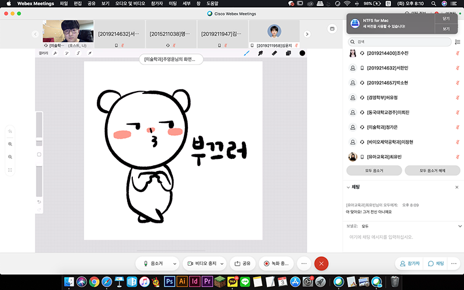Viewport: 464px width, 290px height.
Task: Open Spotlight search in menu bar
Action: click(433, 3)
